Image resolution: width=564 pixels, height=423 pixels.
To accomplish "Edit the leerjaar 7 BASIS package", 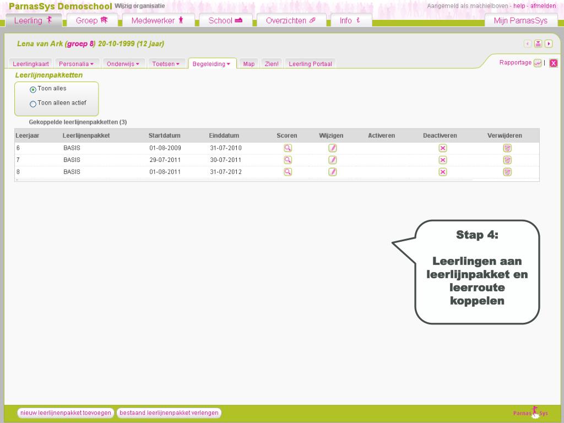I will pos(332,160).
